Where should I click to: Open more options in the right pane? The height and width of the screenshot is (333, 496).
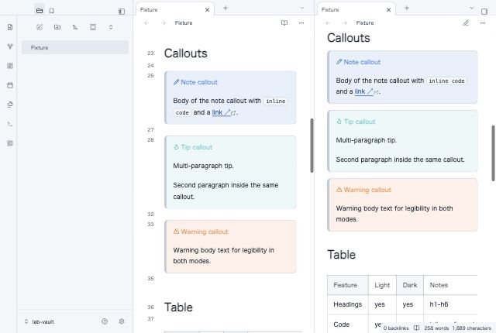pyautogui.click(x=483, y=22)
